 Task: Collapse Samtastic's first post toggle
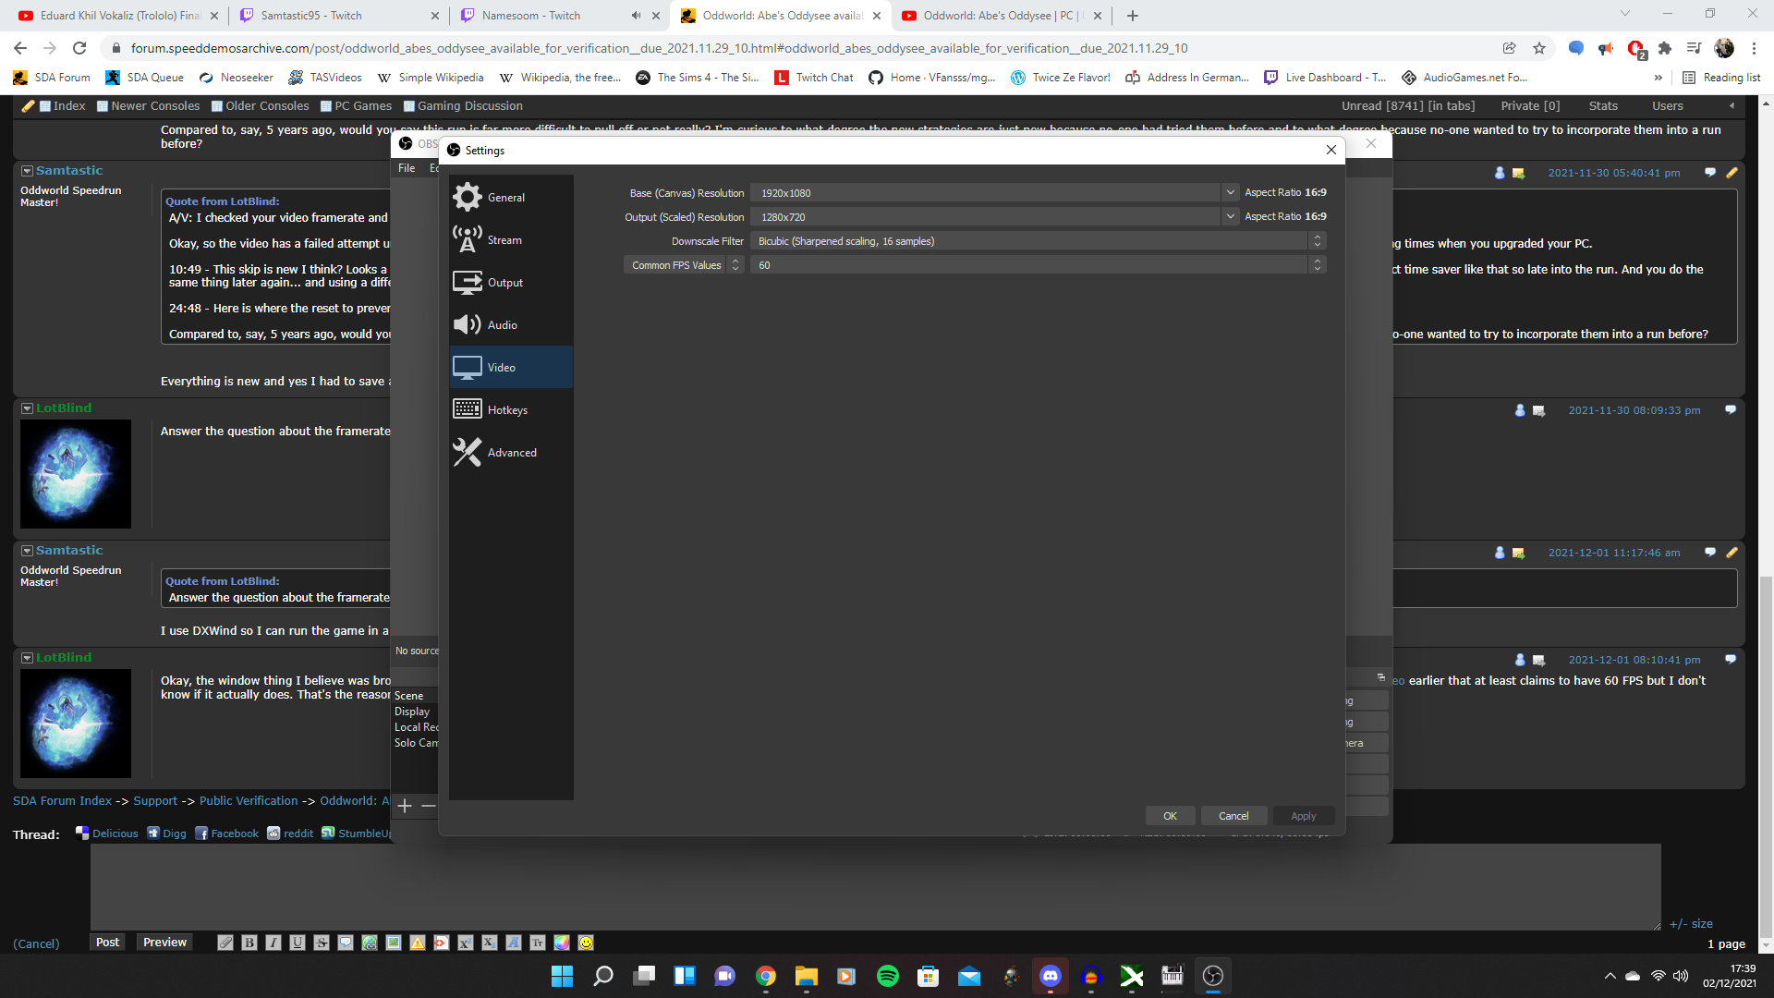click(x=27, y=171)
